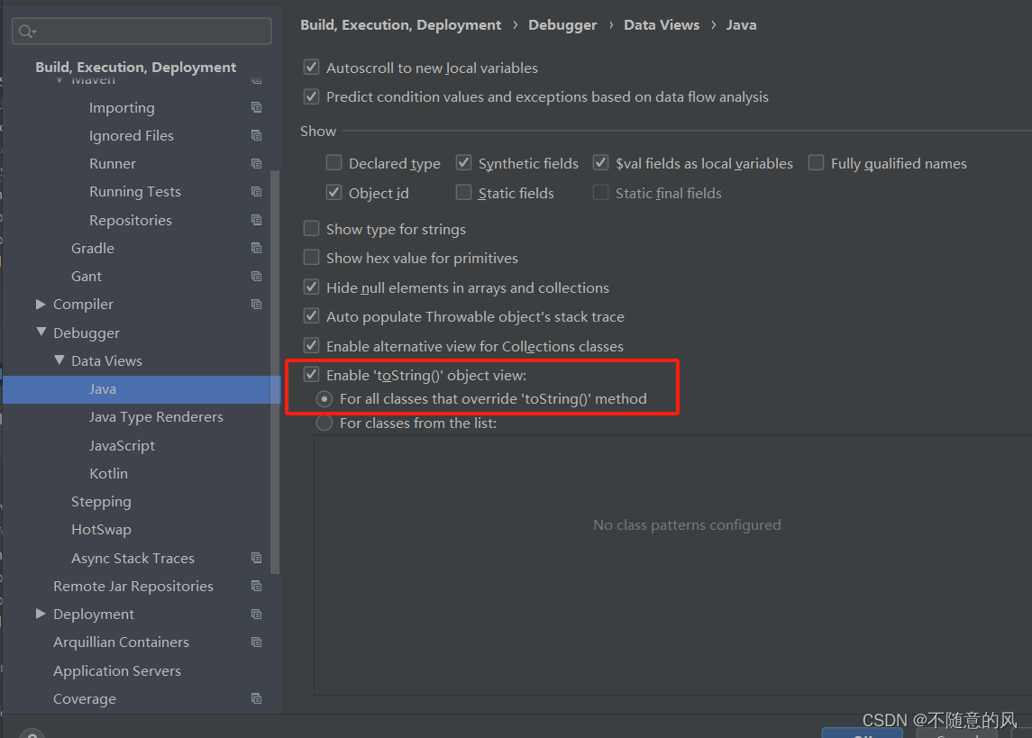Click the empty class patterns list
Image resolution: width=1032 pixels, height=738 pixels.
click(x=672, y=564)
